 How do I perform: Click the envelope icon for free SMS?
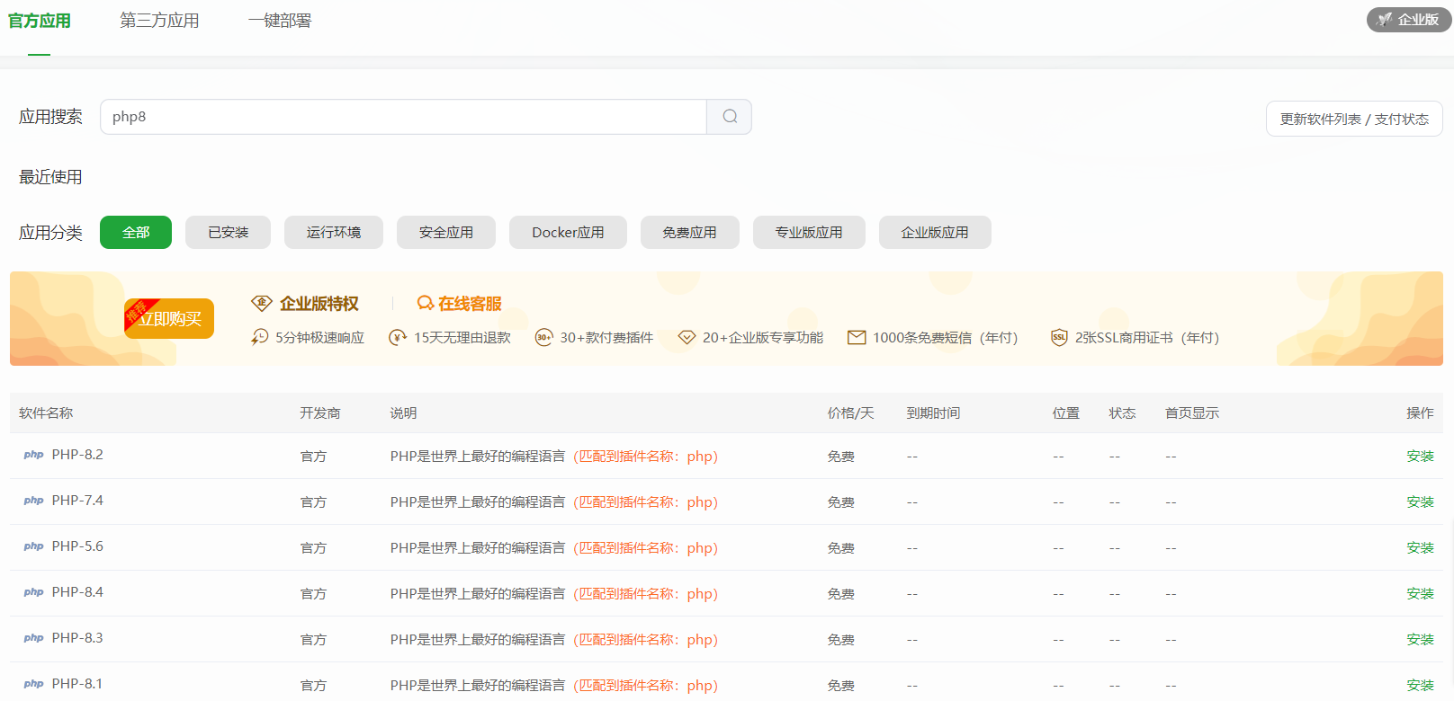tap(857, 338)
